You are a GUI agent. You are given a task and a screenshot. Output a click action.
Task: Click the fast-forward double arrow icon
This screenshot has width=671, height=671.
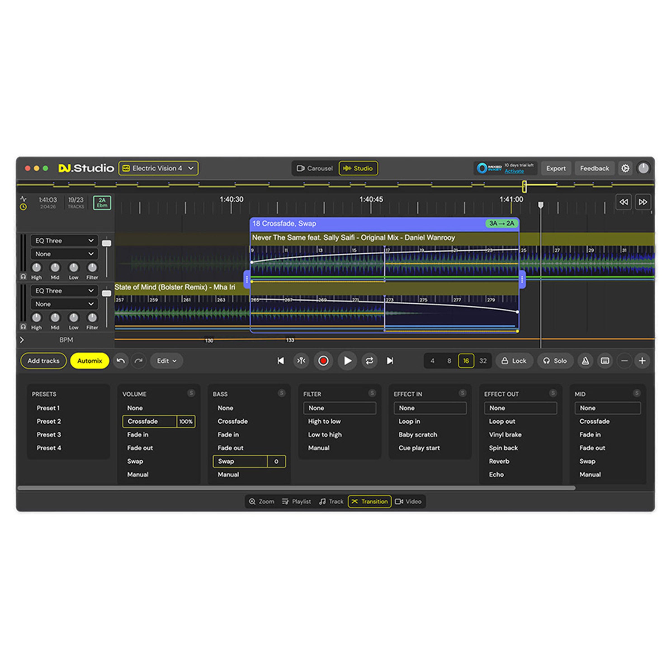[642, 202]
